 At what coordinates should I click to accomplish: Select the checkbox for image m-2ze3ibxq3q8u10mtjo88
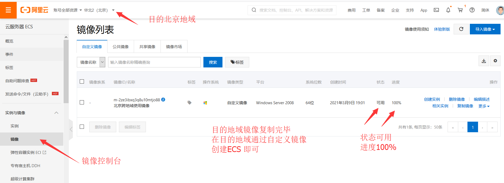click(x=82, y=102)
